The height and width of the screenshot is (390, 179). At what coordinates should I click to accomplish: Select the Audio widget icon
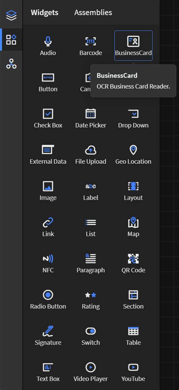(48, 41)
